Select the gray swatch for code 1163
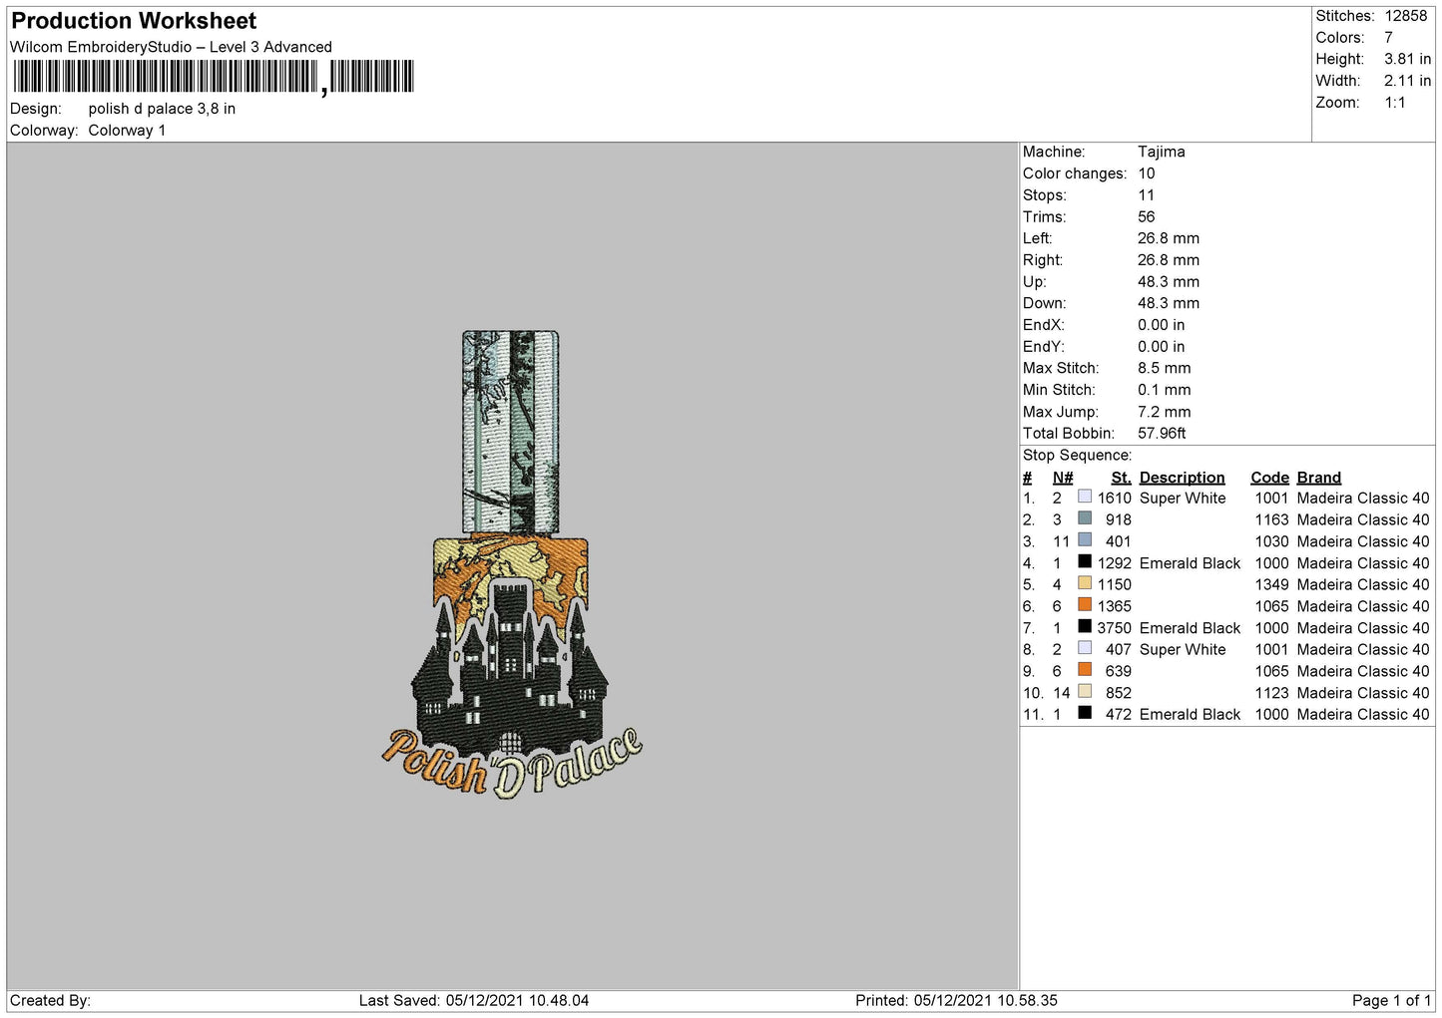This screenshot has height=1018, width=1442. (1085, 518)
